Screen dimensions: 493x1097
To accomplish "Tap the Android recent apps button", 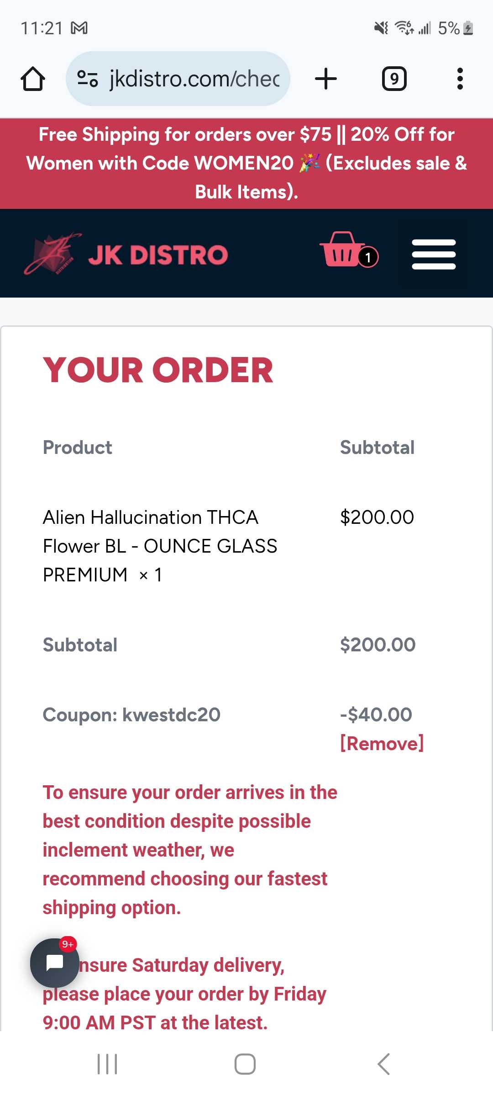I will (108, 1064).
